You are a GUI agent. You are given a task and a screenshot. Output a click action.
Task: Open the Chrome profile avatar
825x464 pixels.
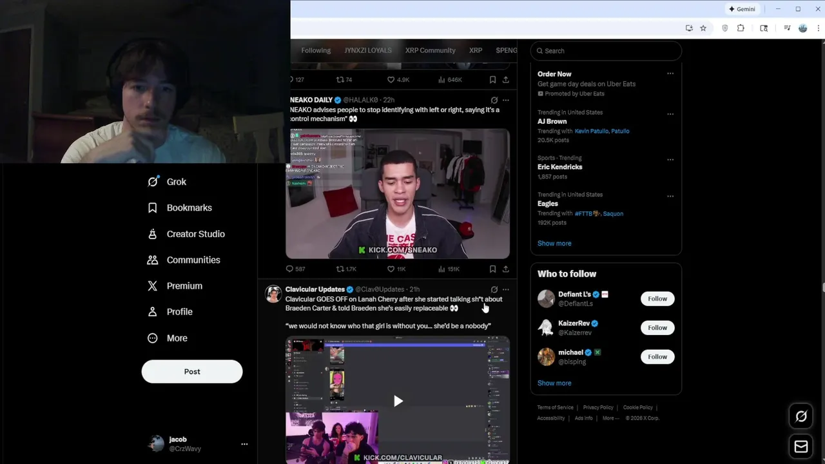(x=802, y=28)
